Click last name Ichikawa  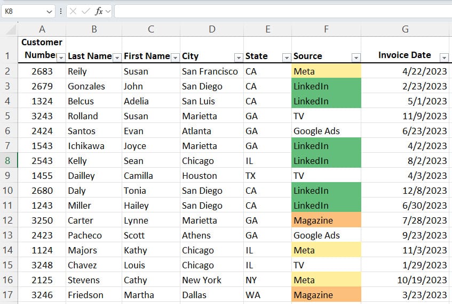tap(94, 146)
